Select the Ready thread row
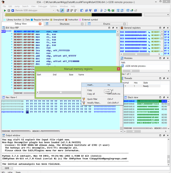Image resolution: width=171 pixels, height=173 pixels. coord(141,86)
